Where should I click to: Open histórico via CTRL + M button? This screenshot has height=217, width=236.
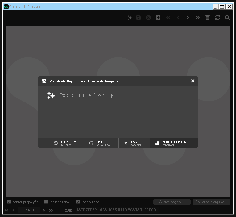pos(65,143)
